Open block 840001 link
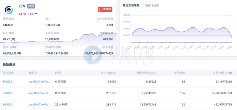This screenshot has height=110, width=237. pyautogui.click(x=7, y=93)
